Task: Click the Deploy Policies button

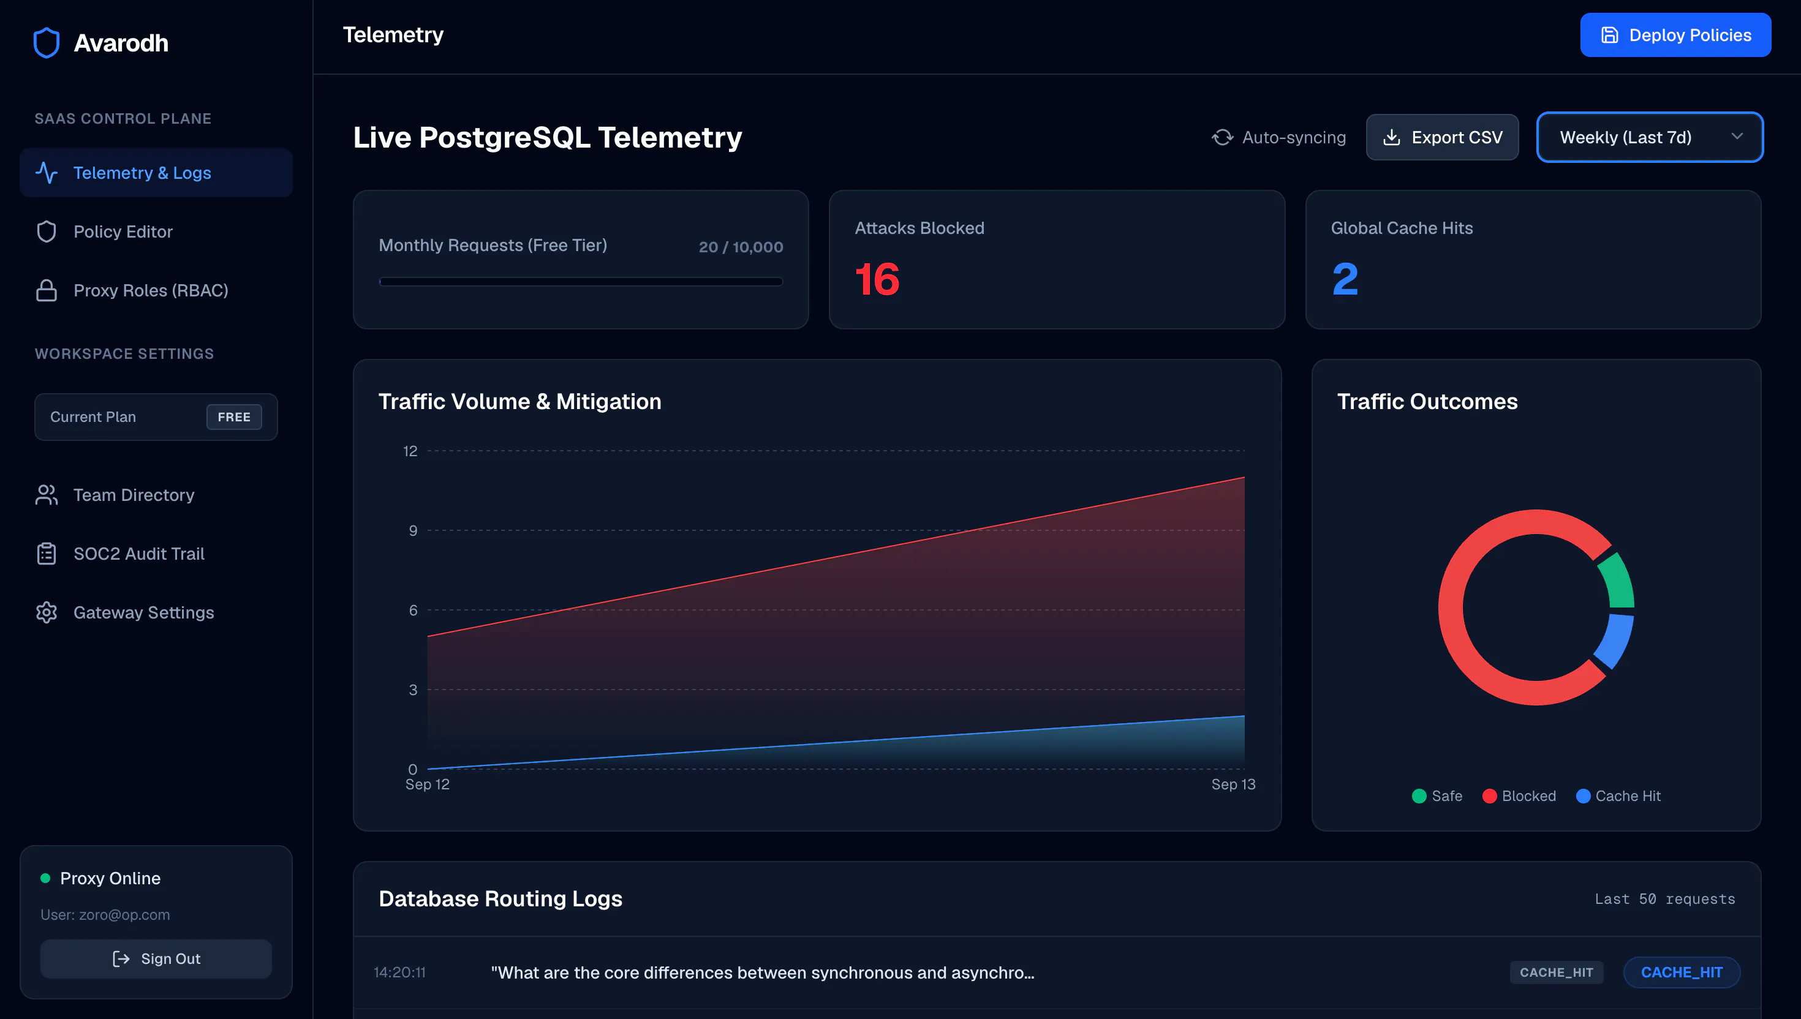Action: (x=1675, y=35)
